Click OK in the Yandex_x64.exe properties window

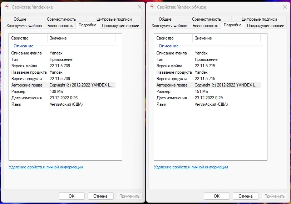click(x=217, y=196)
